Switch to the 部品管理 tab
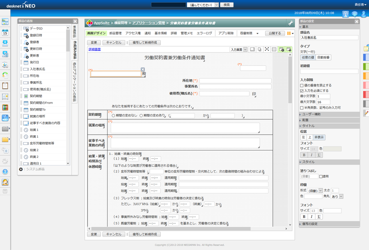This screenshot has height=250, width=369. pos(116,33)
